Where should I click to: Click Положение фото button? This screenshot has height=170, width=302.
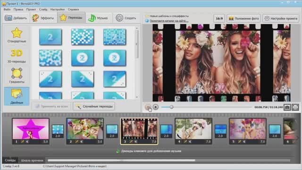click(x=243, y=18)
